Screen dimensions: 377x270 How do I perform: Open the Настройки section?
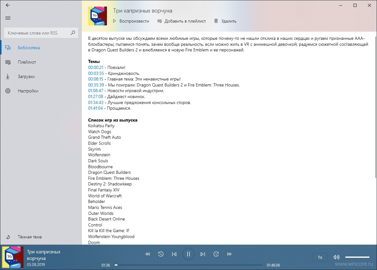pyautogui.click(x=41, y=91)
